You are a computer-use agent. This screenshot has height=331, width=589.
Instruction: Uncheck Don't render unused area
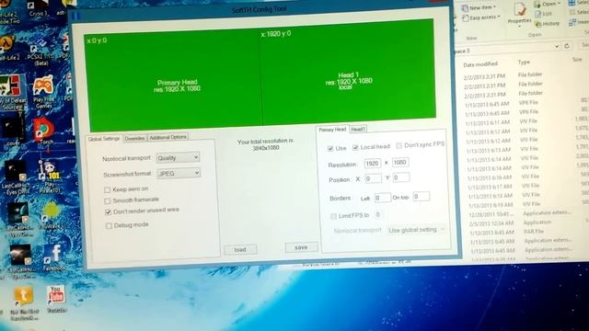[109, 212]
